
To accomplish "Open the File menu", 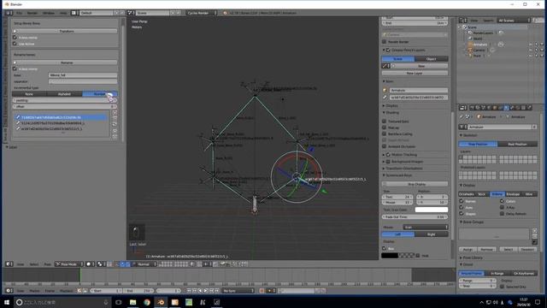I will (19, 13).
